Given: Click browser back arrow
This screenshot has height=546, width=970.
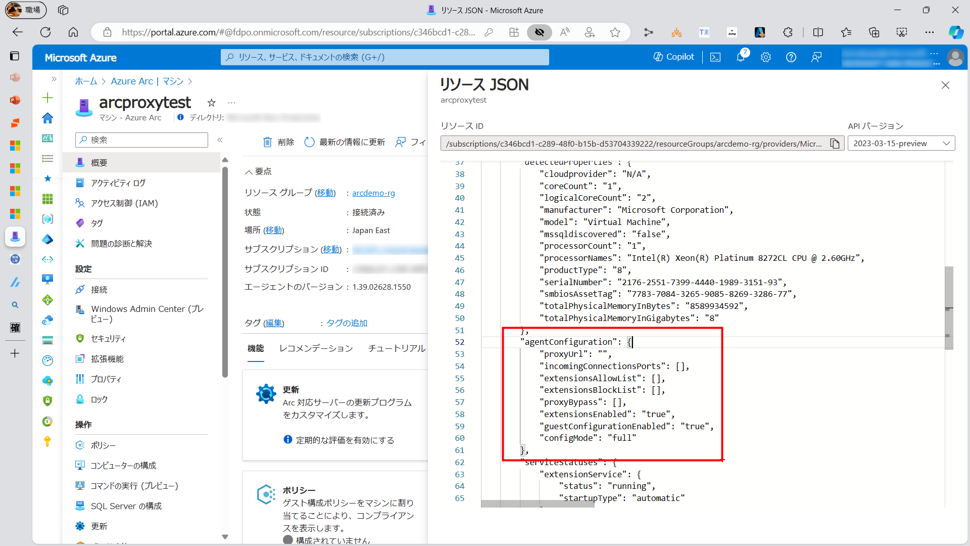Looking at the screenshot, I should click(18, 32).
